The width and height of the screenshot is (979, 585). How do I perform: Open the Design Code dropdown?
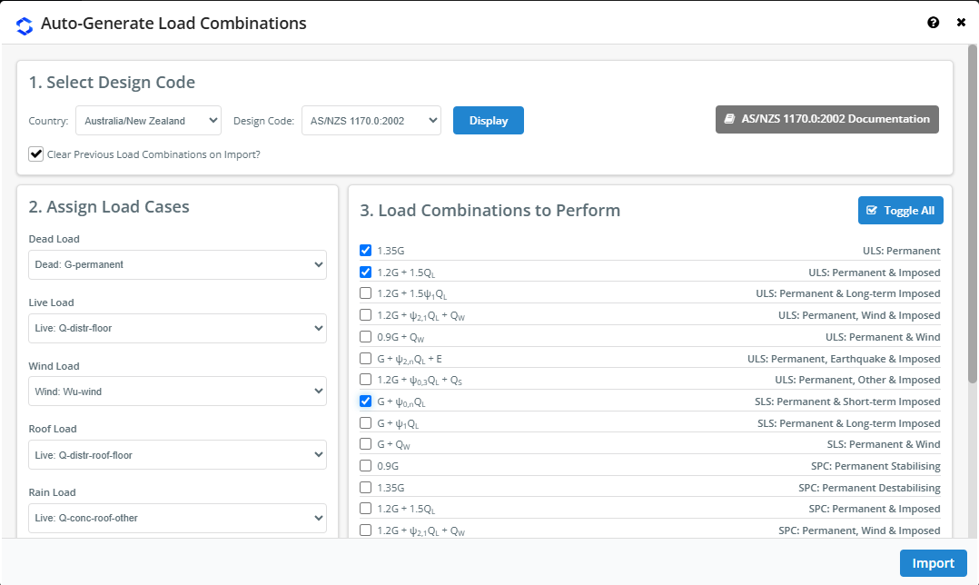click(371, 121)
